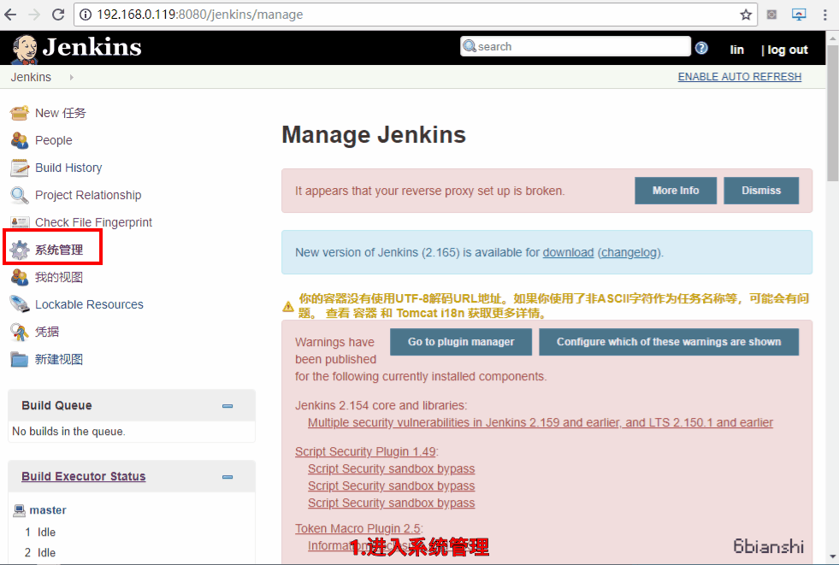The height and width of the screenshot is (565, 839).
Task: Click Configure which of these warnings are shown
Action: point(669,342)
